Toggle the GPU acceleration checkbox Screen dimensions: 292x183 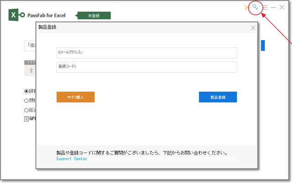point(26,119)
